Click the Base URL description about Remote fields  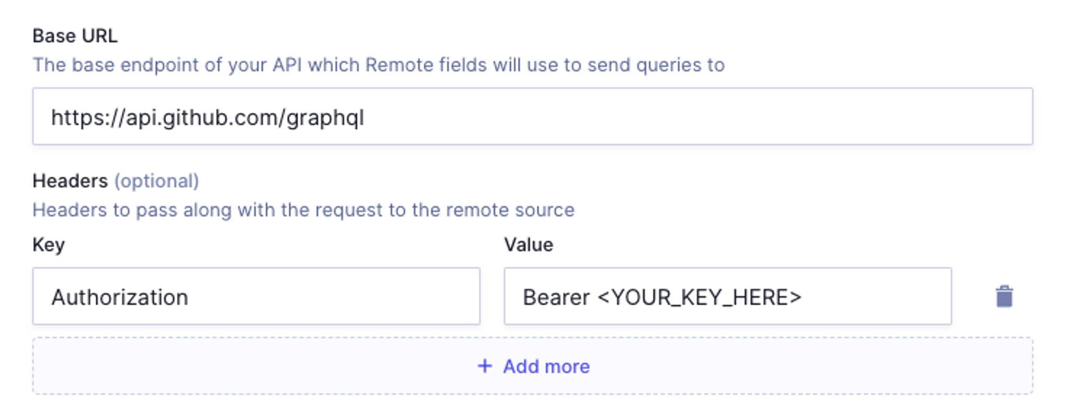click(x=378, y=65)
